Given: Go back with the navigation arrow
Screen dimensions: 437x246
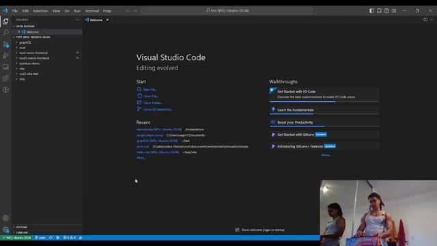Looking at the screenshot, I should (127, 11).
